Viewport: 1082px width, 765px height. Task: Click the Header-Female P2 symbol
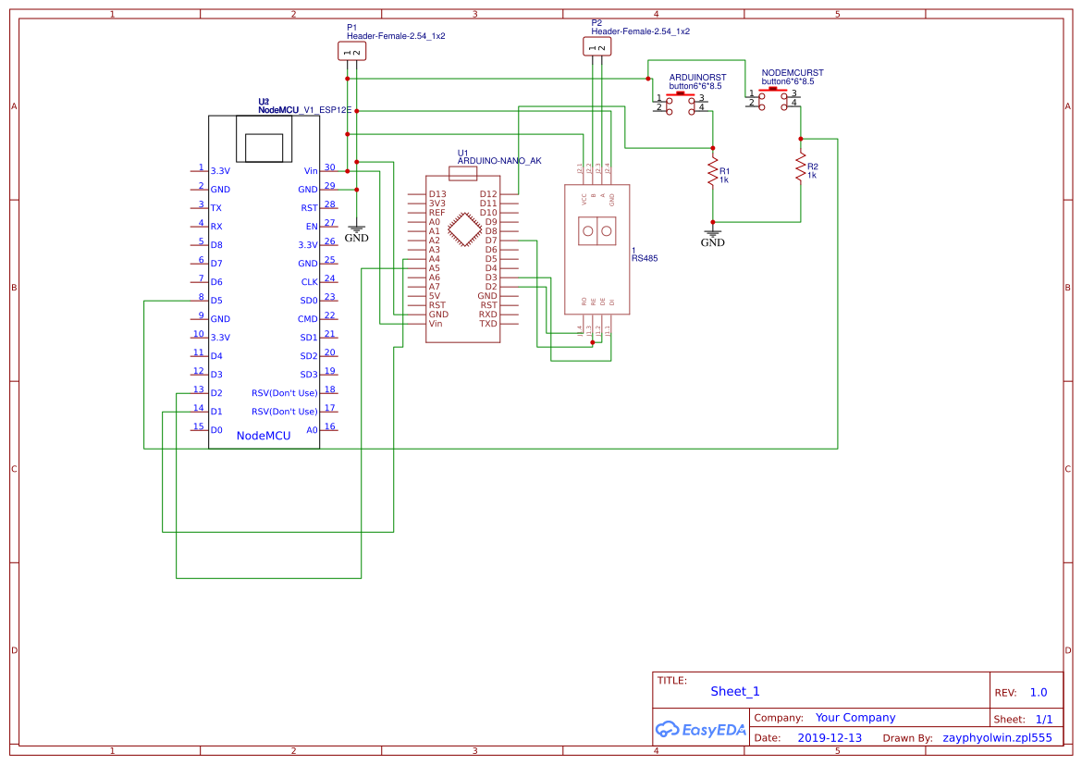tap(598, 46)
